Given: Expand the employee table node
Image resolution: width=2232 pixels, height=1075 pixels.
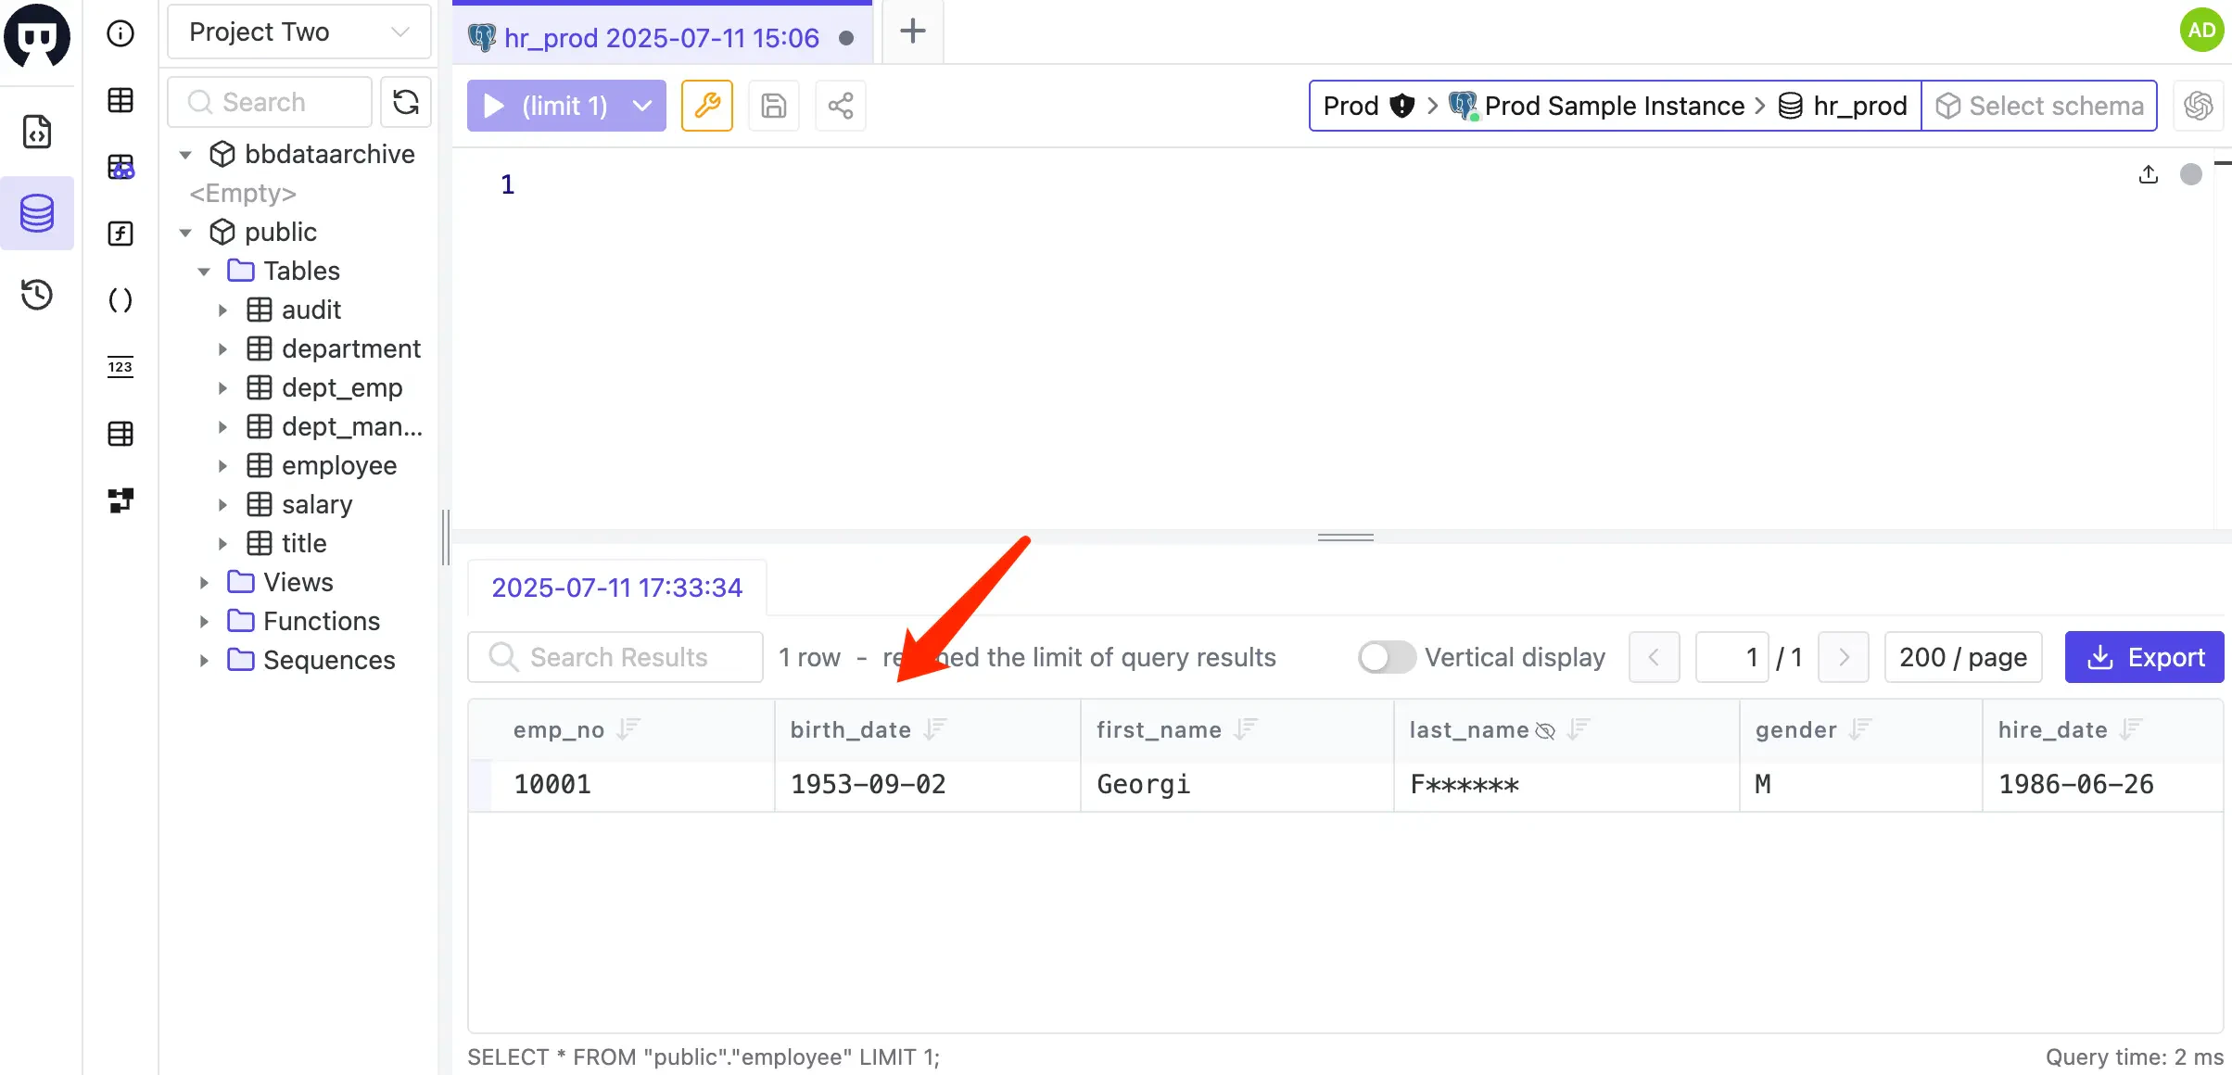Looking at the screenshot, I should click(x=222, y=465).
